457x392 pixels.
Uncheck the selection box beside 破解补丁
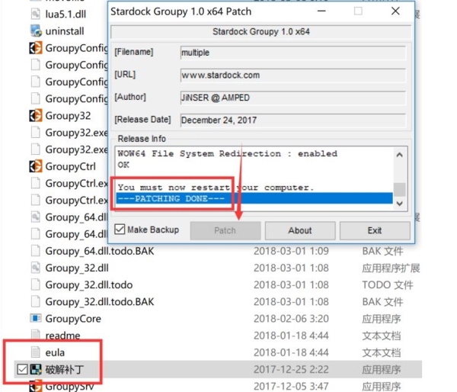(x=22, y=369)
